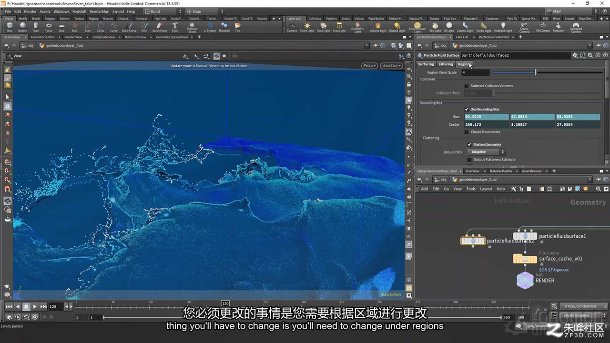610x343 pixels.
Task: Toggle Closed Boundaries checkbox
Action: tap(467, 132)
